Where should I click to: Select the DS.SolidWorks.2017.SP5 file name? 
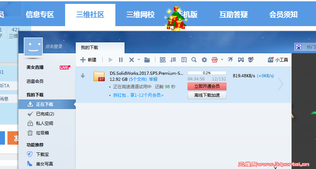coord(146,73)
